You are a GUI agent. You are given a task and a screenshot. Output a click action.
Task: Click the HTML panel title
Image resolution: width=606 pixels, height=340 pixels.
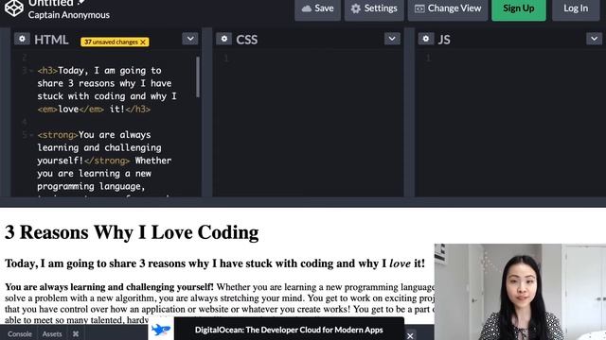pyautogui.click(x=51, y=40)
